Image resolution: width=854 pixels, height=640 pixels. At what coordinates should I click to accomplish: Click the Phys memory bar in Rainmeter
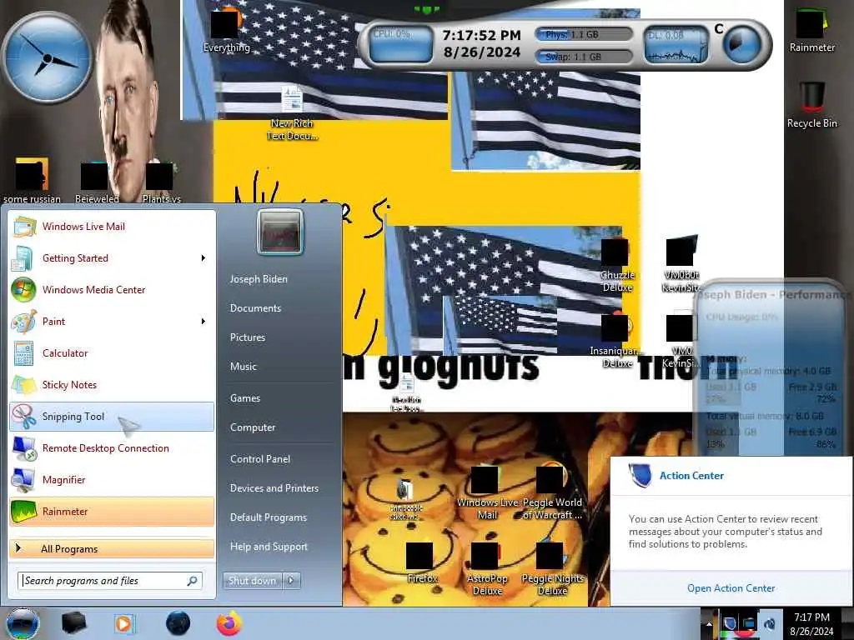point(585,35)
